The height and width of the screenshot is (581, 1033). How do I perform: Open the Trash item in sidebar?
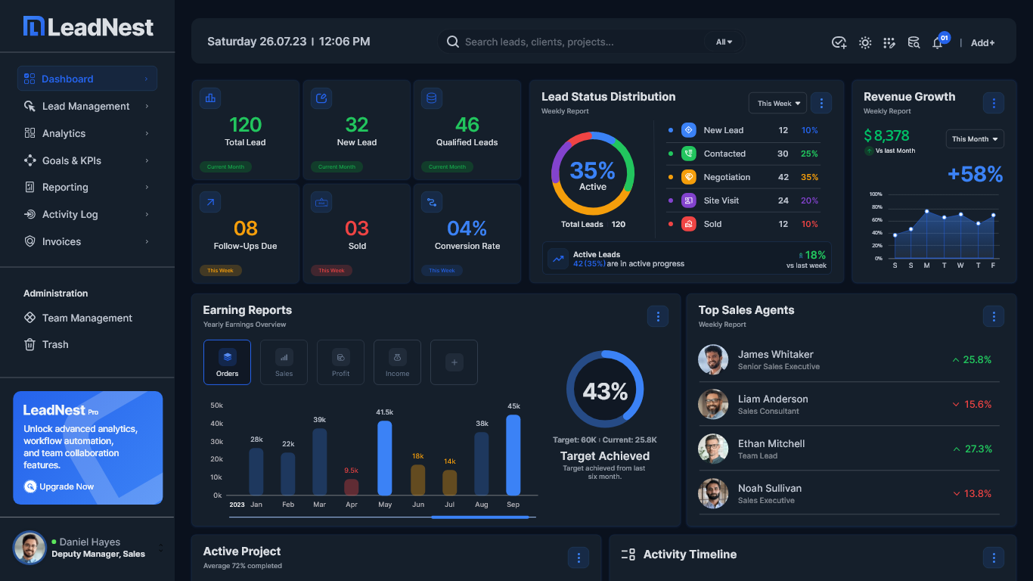tap(46, 344)
